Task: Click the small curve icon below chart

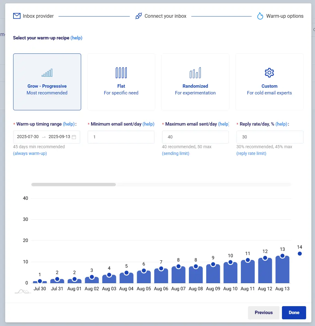Action: tap(23, 291)
